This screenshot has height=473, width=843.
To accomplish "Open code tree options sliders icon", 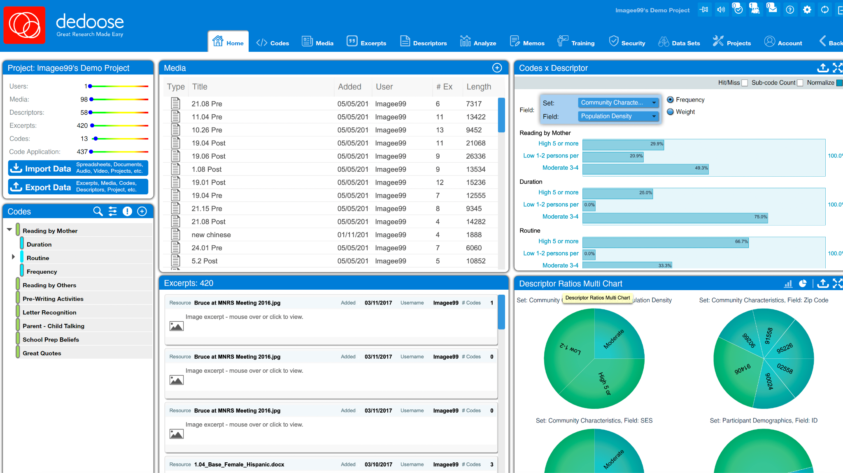I will point(113,211).
